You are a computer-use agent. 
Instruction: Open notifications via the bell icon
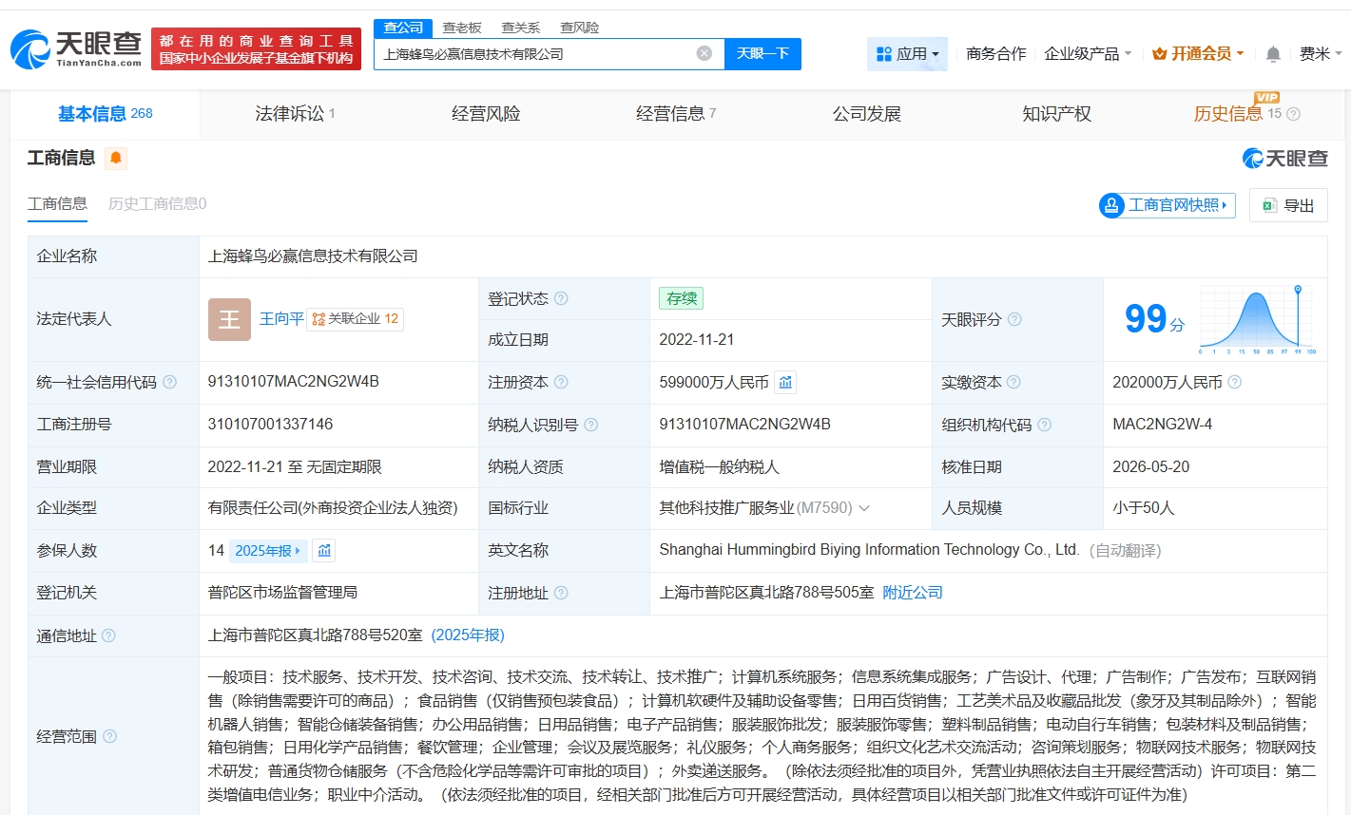pos(1273,54)
